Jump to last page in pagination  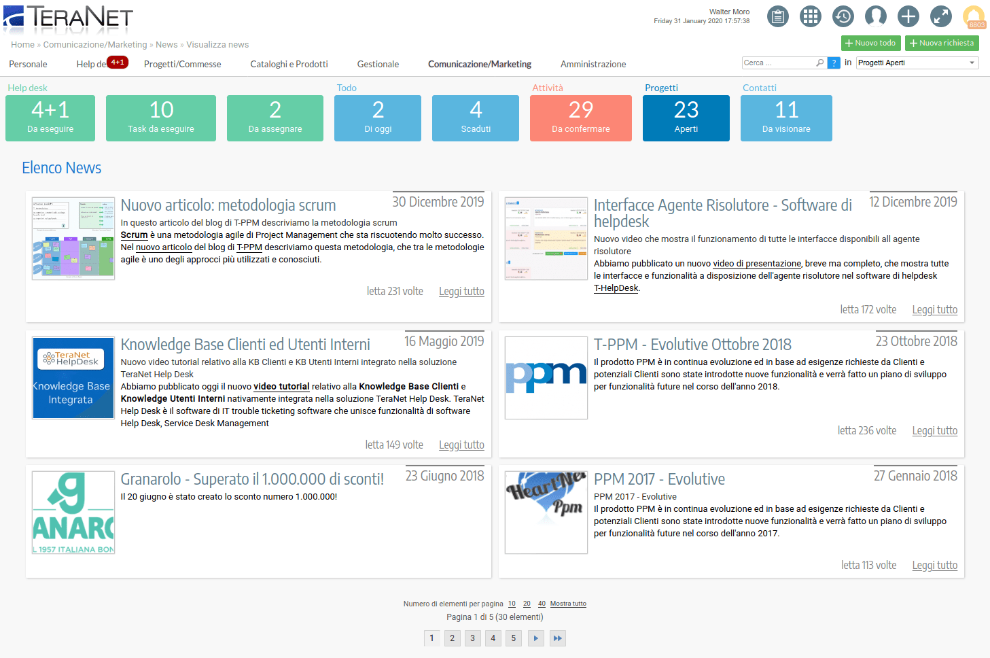point(557,638)
